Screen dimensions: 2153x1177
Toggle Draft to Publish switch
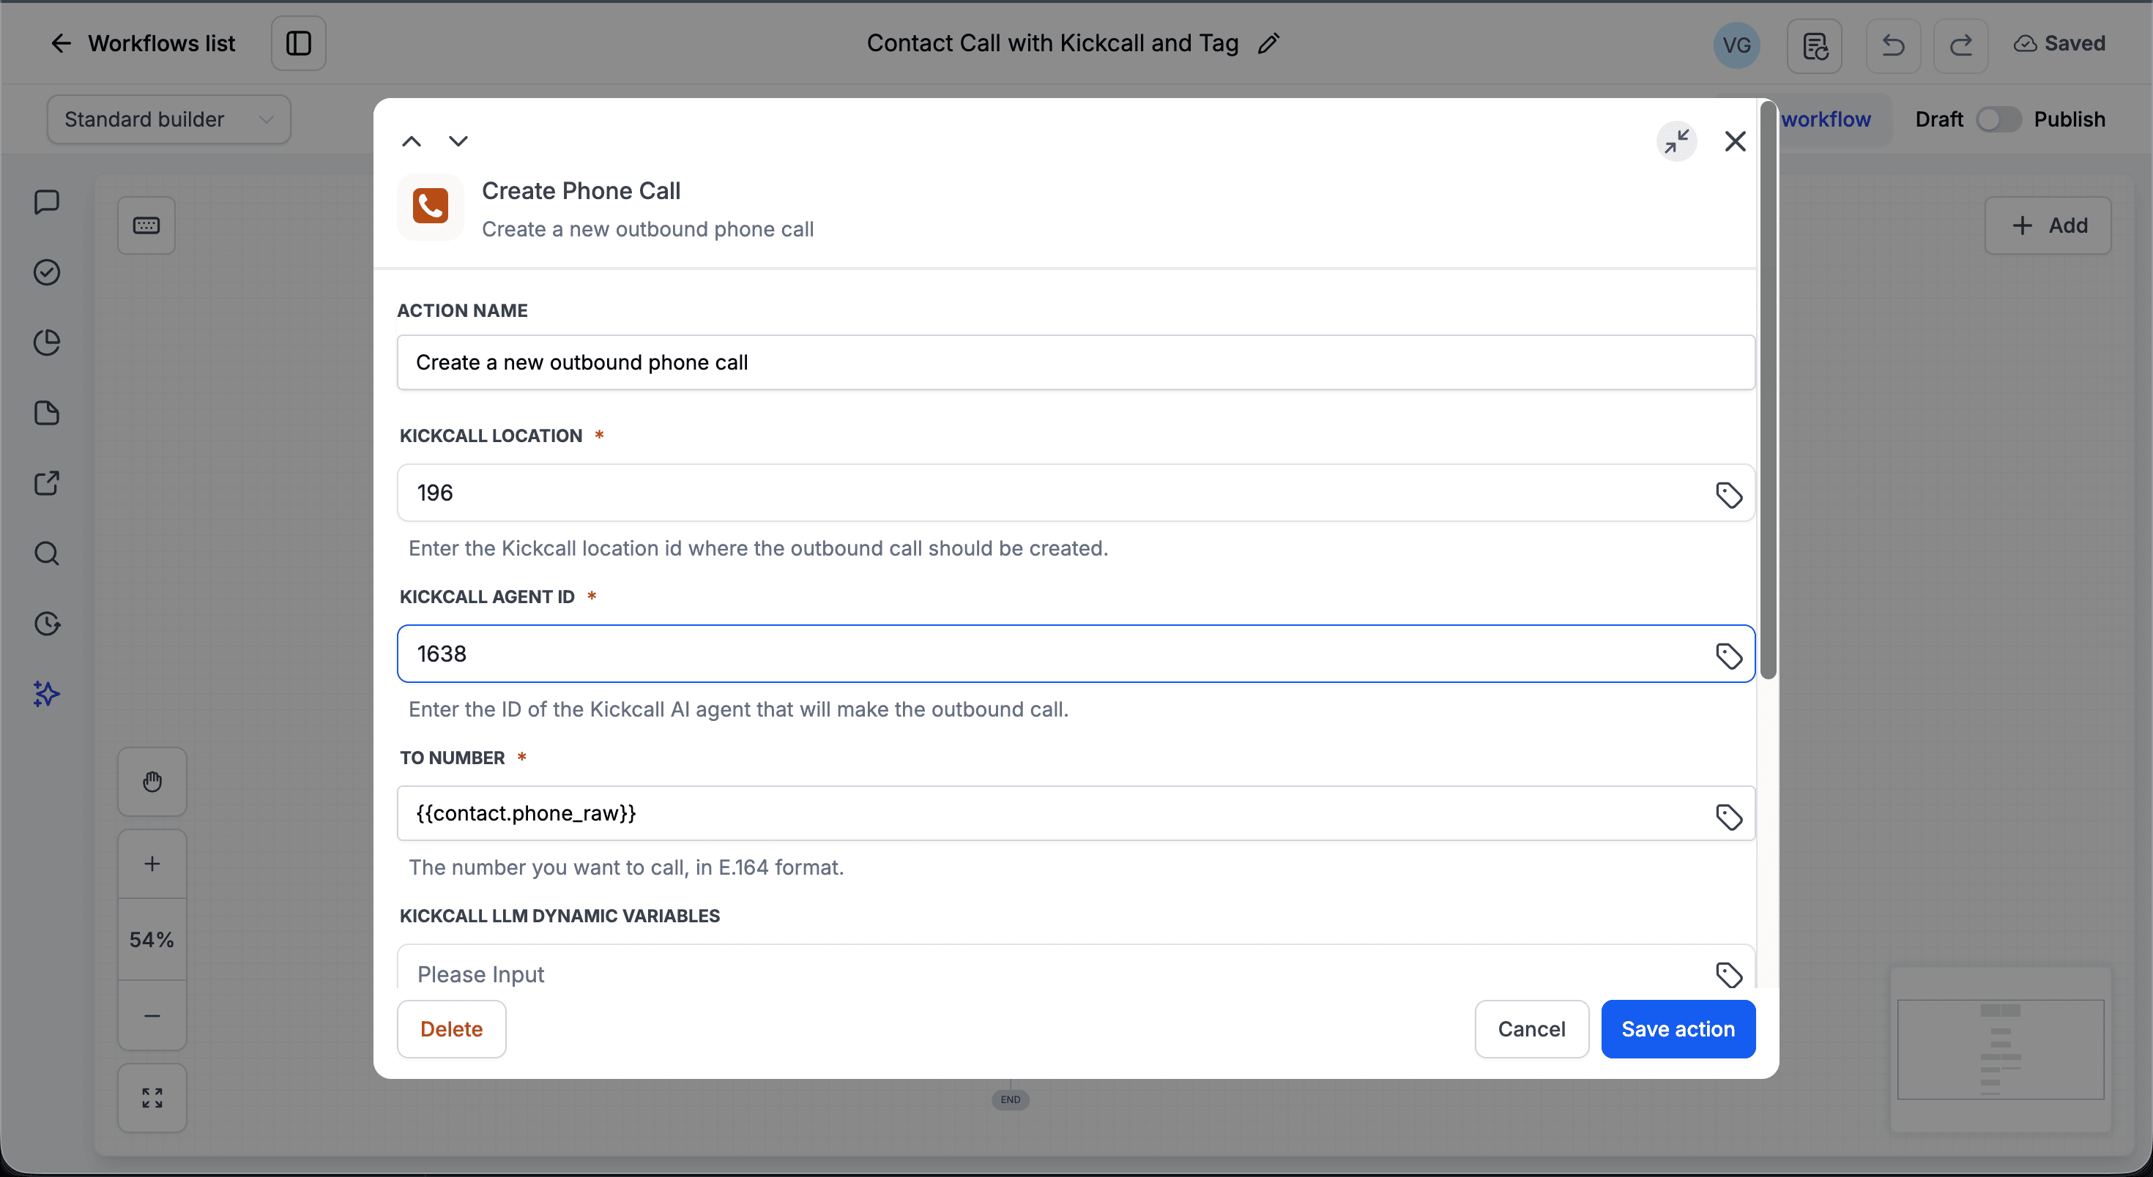pyautogui.click(x=1998, y=119)
